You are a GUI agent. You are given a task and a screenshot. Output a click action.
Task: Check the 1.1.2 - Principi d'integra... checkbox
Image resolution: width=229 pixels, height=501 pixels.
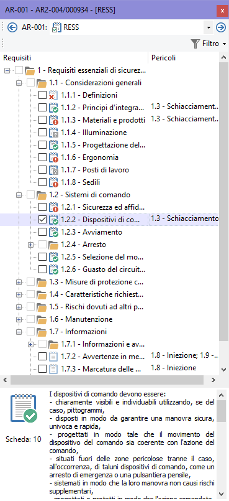tap(43, 107)
